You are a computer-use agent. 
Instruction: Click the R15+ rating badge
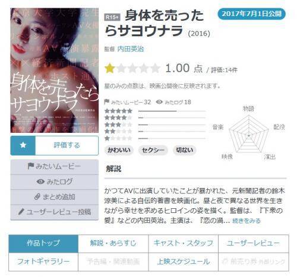coord(112,17)
